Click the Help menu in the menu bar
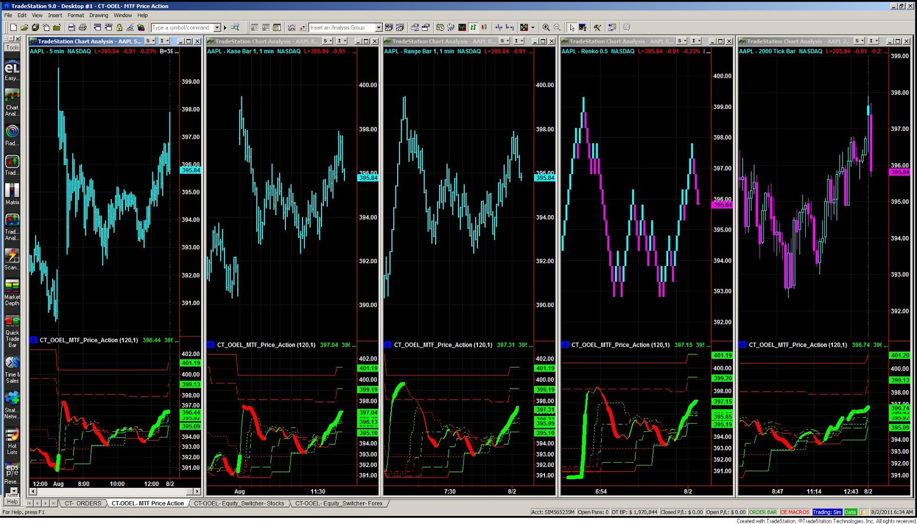The height and width of the screenshot is (524, 917). [x=143, y=15]
